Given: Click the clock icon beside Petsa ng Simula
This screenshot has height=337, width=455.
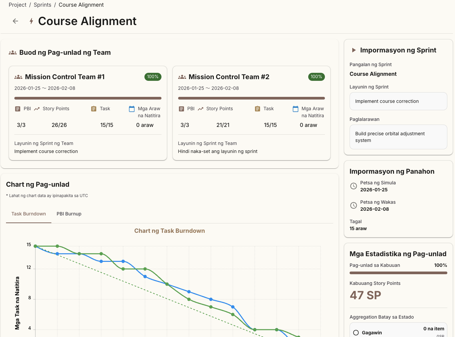Looking at the screenshot, I should click(354, 186).
